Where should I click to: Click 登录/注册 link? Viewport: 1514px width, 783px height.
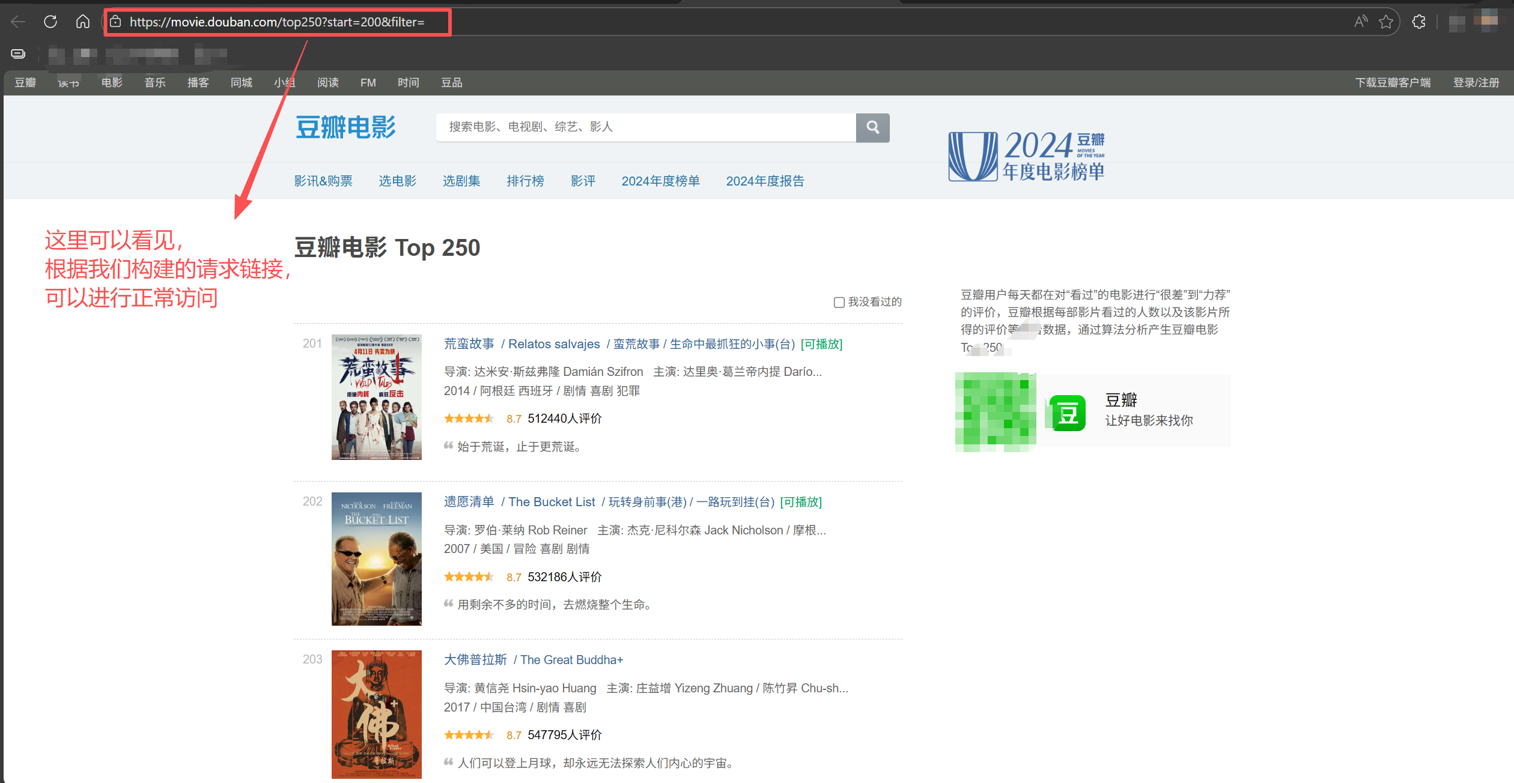click(x=1476, y=83)
